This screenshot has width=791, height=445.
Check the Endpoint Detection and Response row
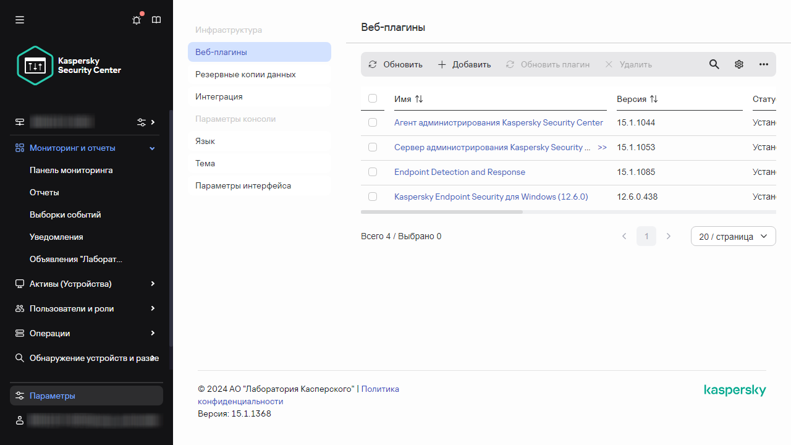[373, 172]
